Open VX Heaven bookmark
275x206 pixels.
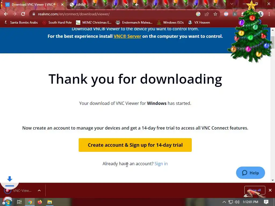(x=199, y=23)
